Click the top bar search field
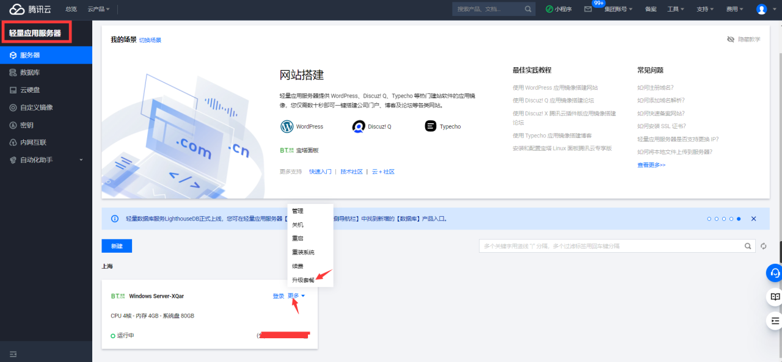Viewport: 782px width, 362px height. click(488, 9)
